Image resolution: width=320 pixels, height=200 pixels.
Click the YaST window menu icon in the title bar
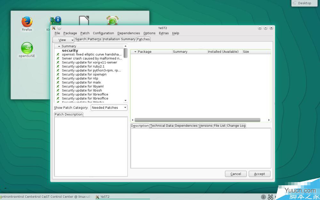(54, 28)
